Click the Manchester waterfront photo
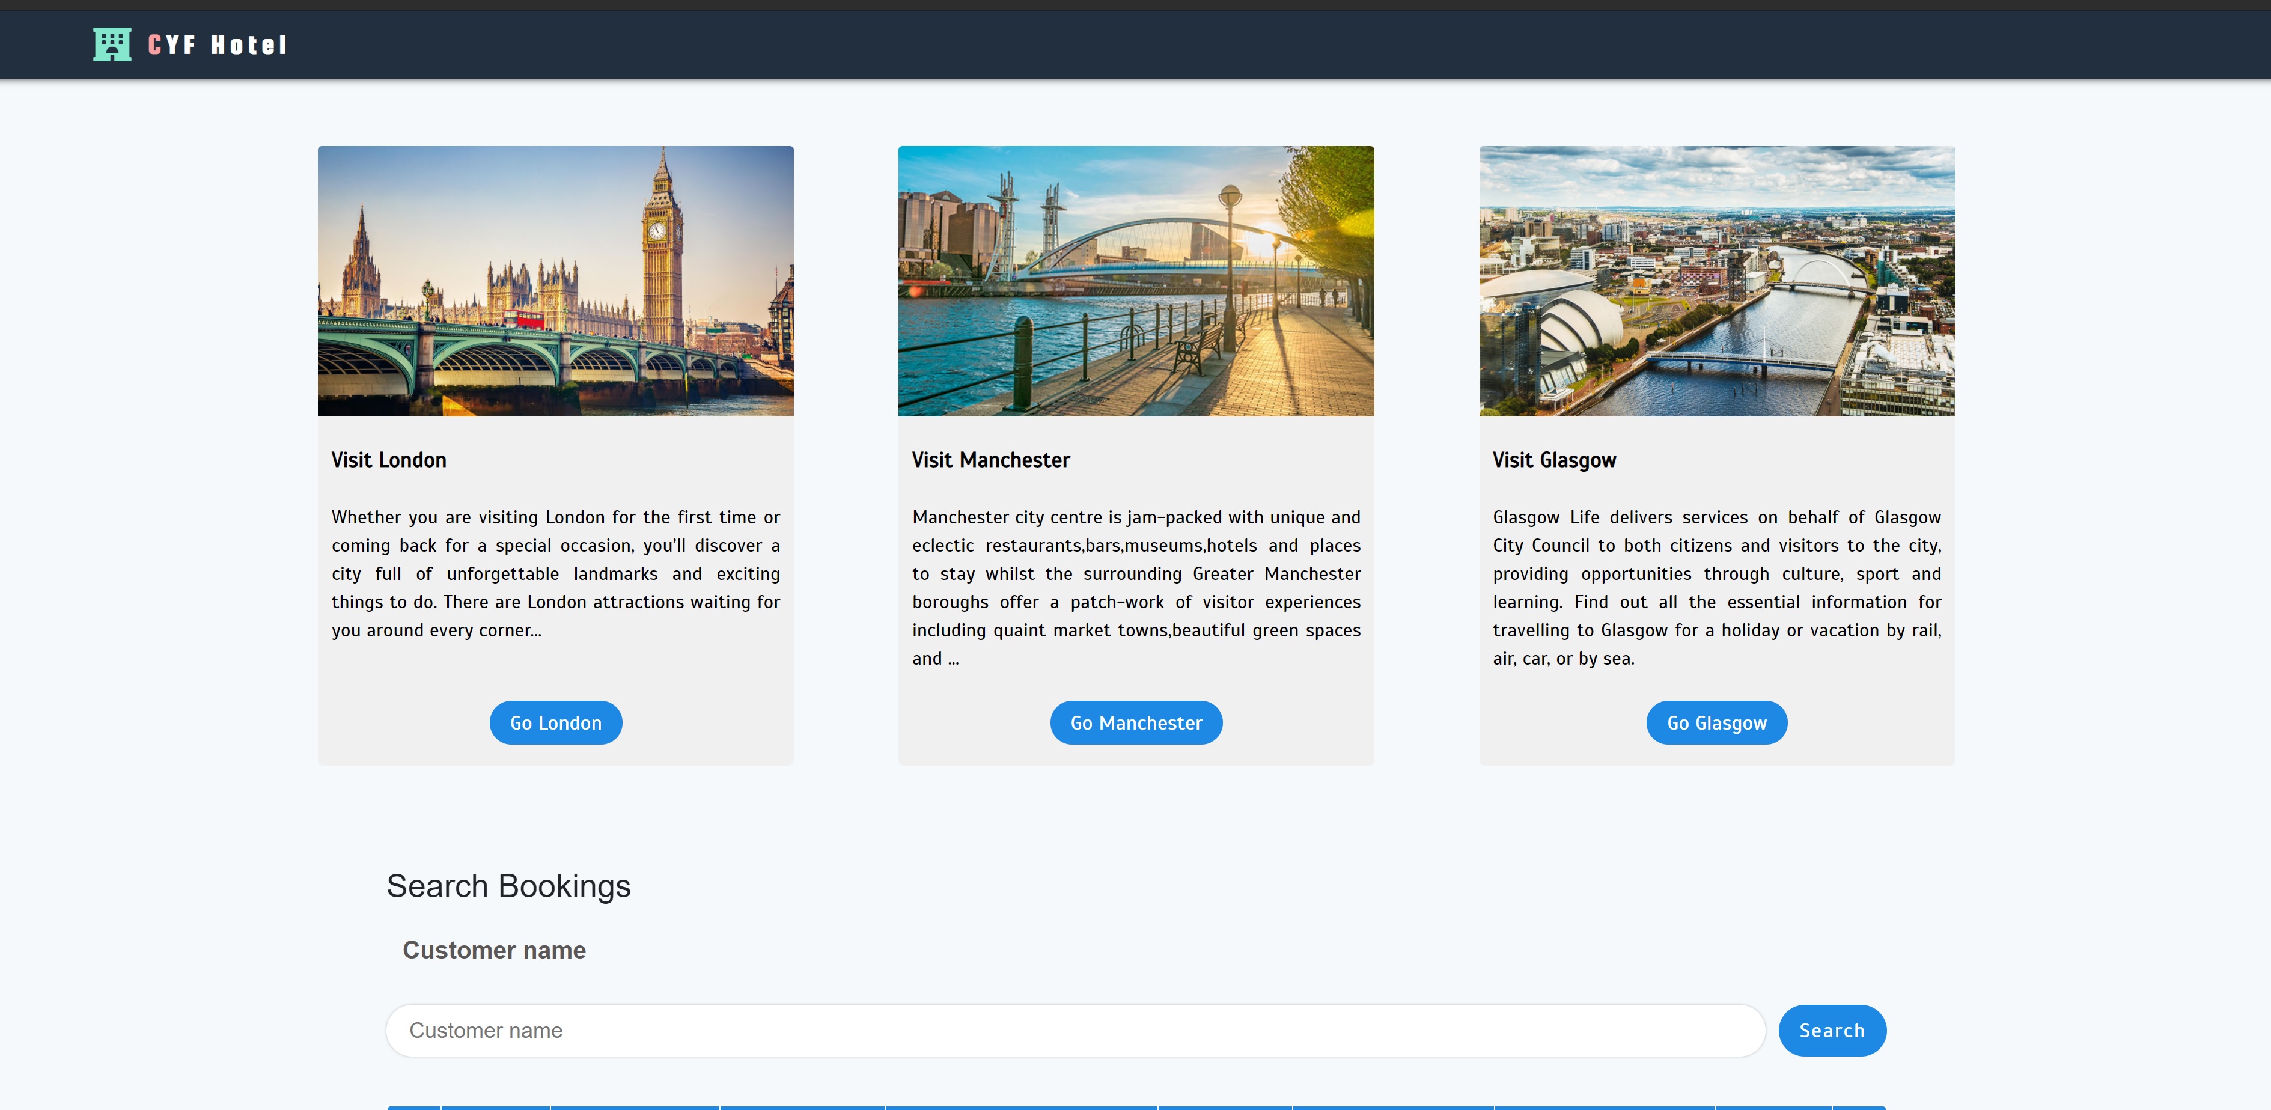The width and height of the screenshot is (2271, 1110). click(1136, 281)
